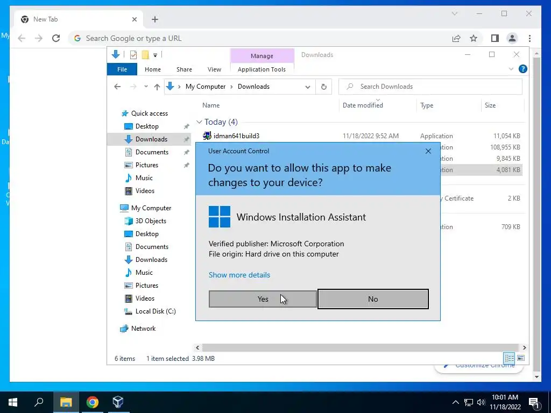Open Chrome profile avatar
The width and height of the screenshot is (551, 413).
pos(512,38)
